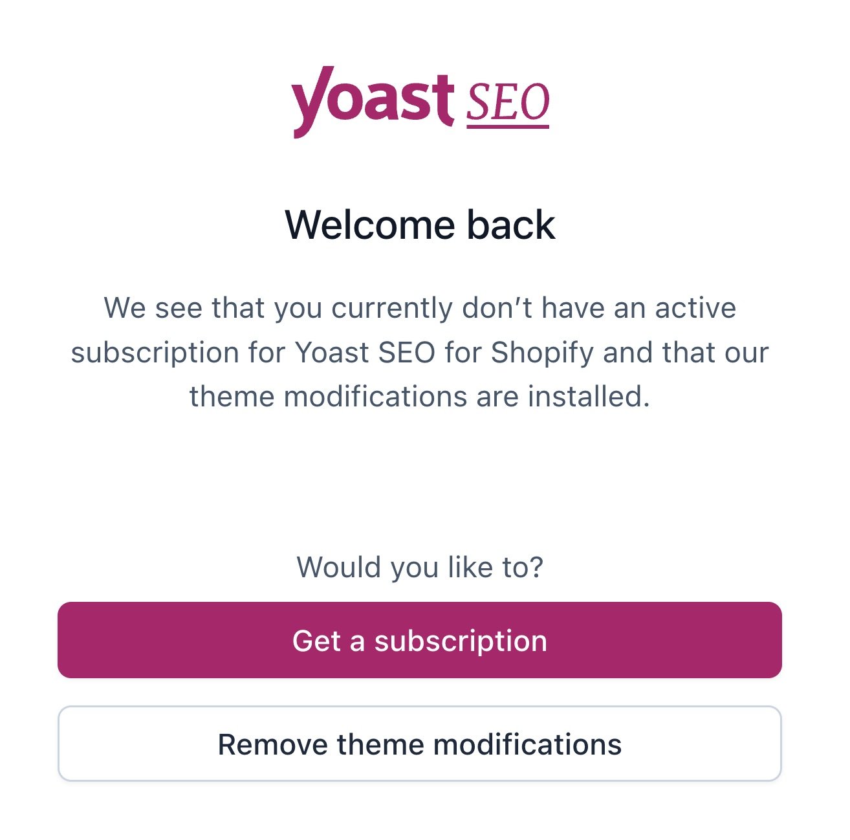The image size is (850, 840).
Task: Click 'theme modifications are installed.' text line
Action: pyautogui.click(x=420, y=396)
